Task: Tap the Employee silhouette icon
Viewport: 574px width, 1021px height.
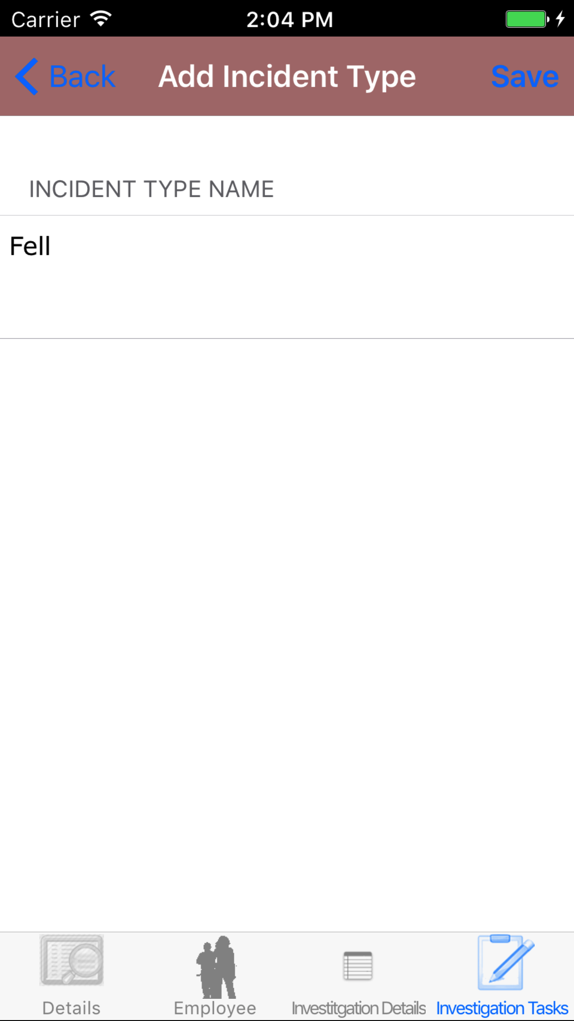Action: point(215,966)
